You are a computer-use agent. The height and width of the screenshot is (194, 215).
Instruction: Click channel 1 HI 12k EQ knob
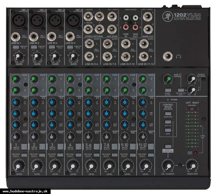tap(15, 102)
